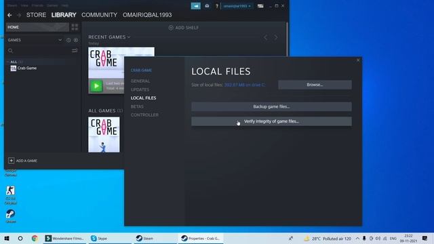434x244 pixels.
Task: Open the Counter-Strike desktop shortcut icon
Action: [11, 190]
